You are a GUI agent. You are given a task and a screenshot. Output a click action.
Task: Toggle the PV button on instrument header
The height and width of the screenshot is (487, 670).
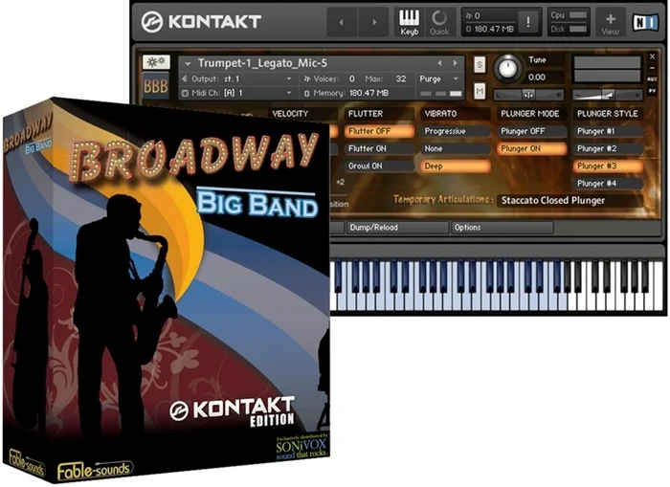pos(653,91)
